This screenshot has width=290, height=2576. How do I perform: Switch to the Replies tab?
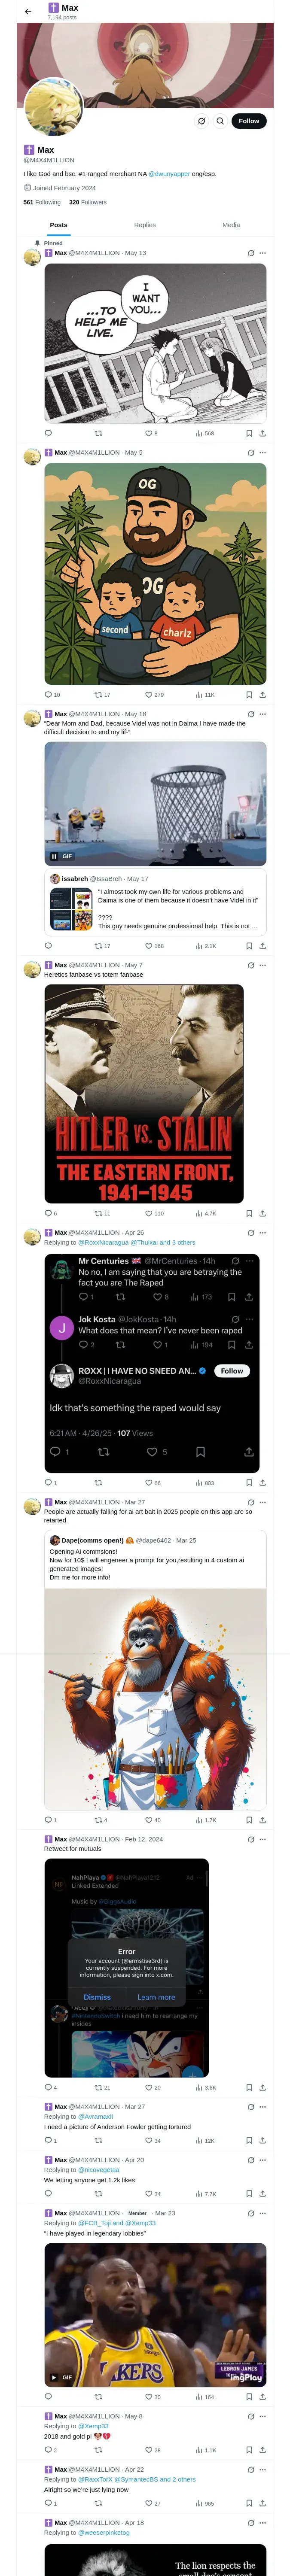[x=145, y=225]
